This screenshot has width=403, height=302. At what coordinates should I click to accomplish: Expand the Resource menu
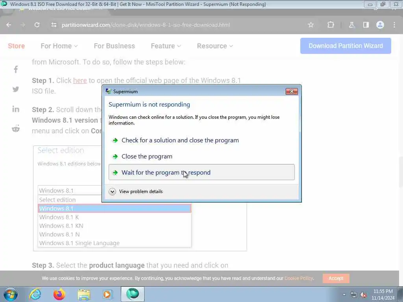pos(215,46)
